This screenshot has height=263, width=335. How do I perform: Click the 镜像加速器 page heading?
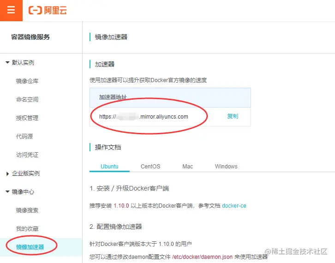111,37
